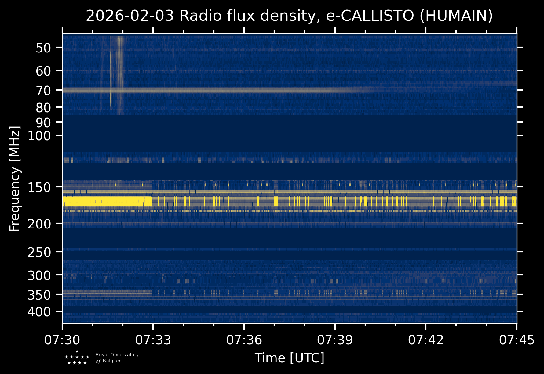Select the 07:33 time tick label

[153, 340]
